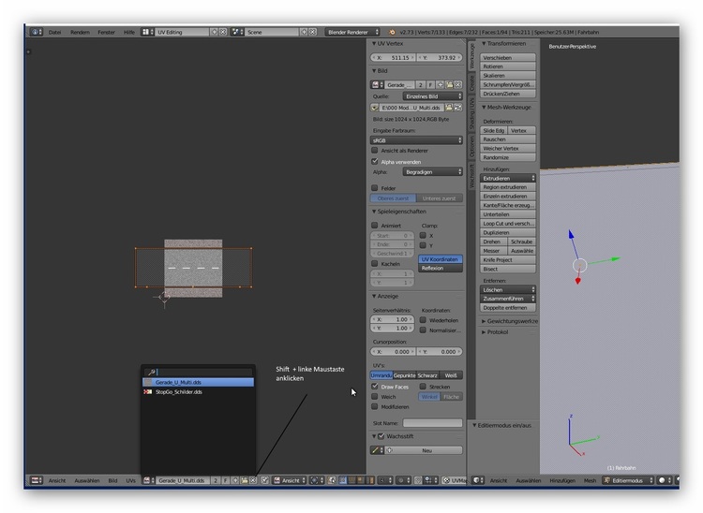Delete the current Scene X icon
Viewport: 703px width, 513px height.
click(312, 32)
